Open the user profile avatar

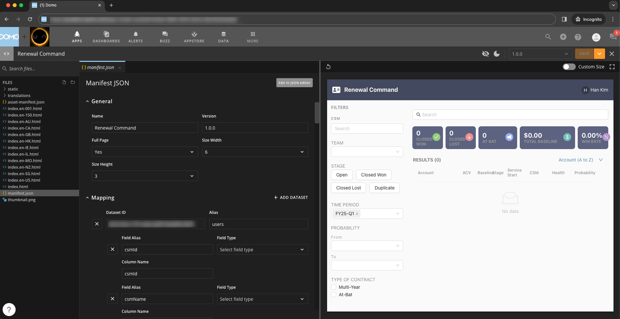click(x=596, y=37)
